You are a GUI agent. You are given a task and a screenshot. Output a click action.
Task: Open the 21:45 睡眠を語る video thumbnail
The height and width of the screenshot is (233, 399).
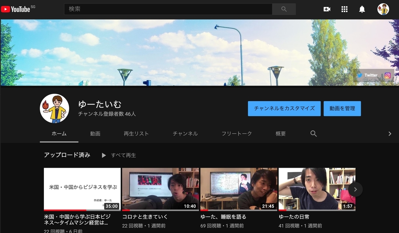click(239, 189)
